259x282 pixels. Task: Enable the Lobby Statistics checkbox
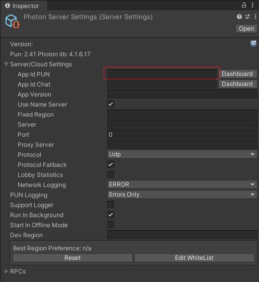tap(111, 174)
